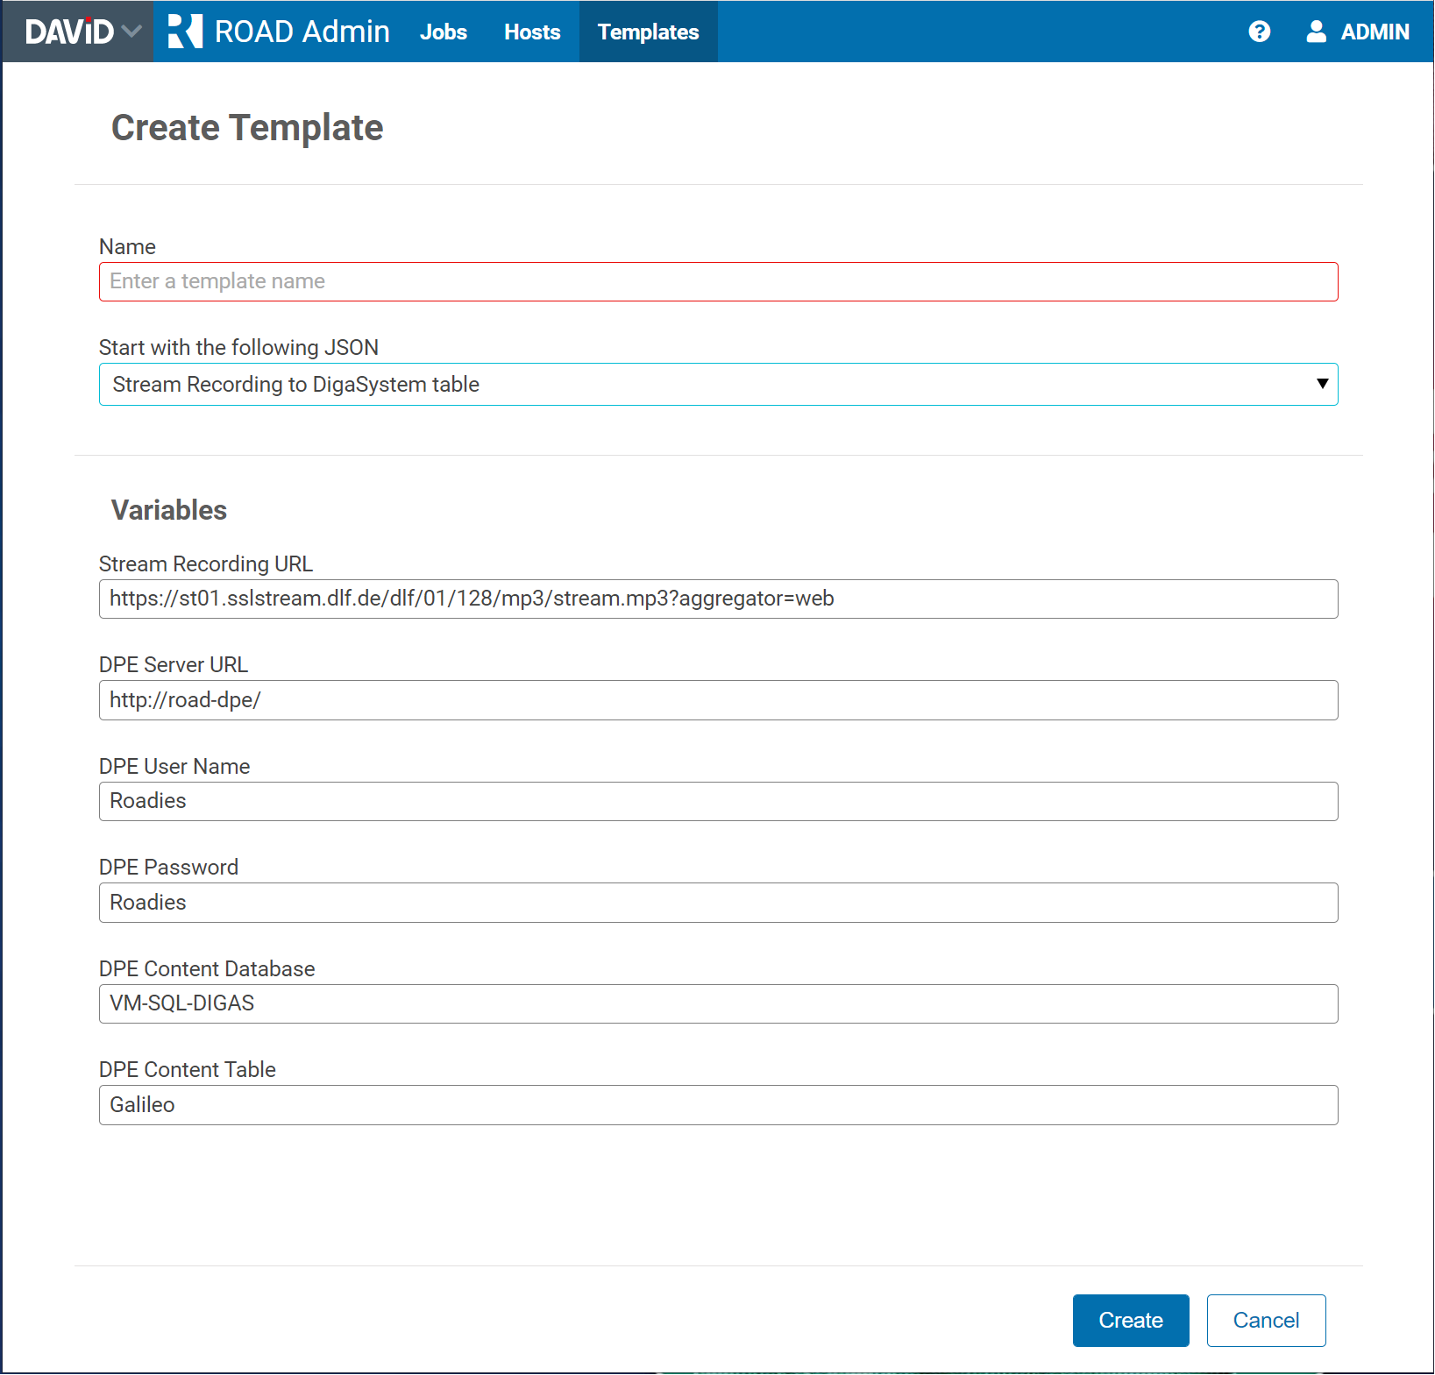1435x1375 pixels.
Task: Click the ROAD Admin logo icon
Action: pyautogui.click(x=185, y=32)
